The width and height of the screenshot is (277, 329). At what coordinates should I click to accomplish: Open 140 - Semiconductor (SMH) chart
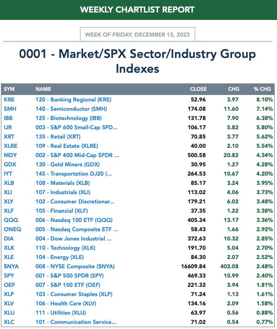[x=71, y=109]
